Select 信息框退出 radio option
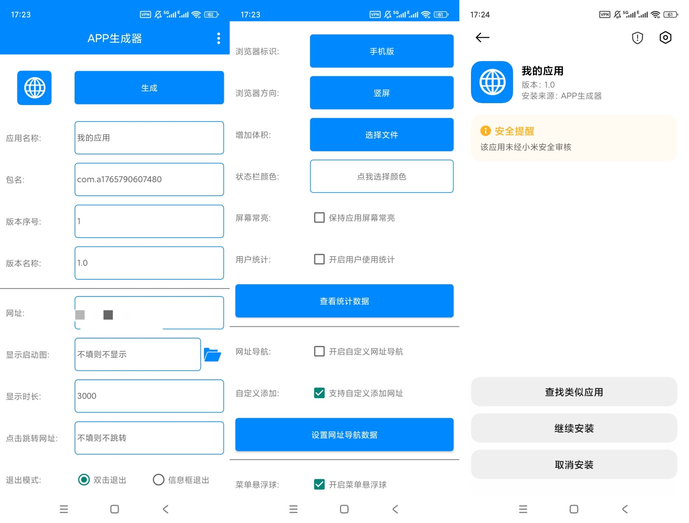689x523 pixels. 158,480
